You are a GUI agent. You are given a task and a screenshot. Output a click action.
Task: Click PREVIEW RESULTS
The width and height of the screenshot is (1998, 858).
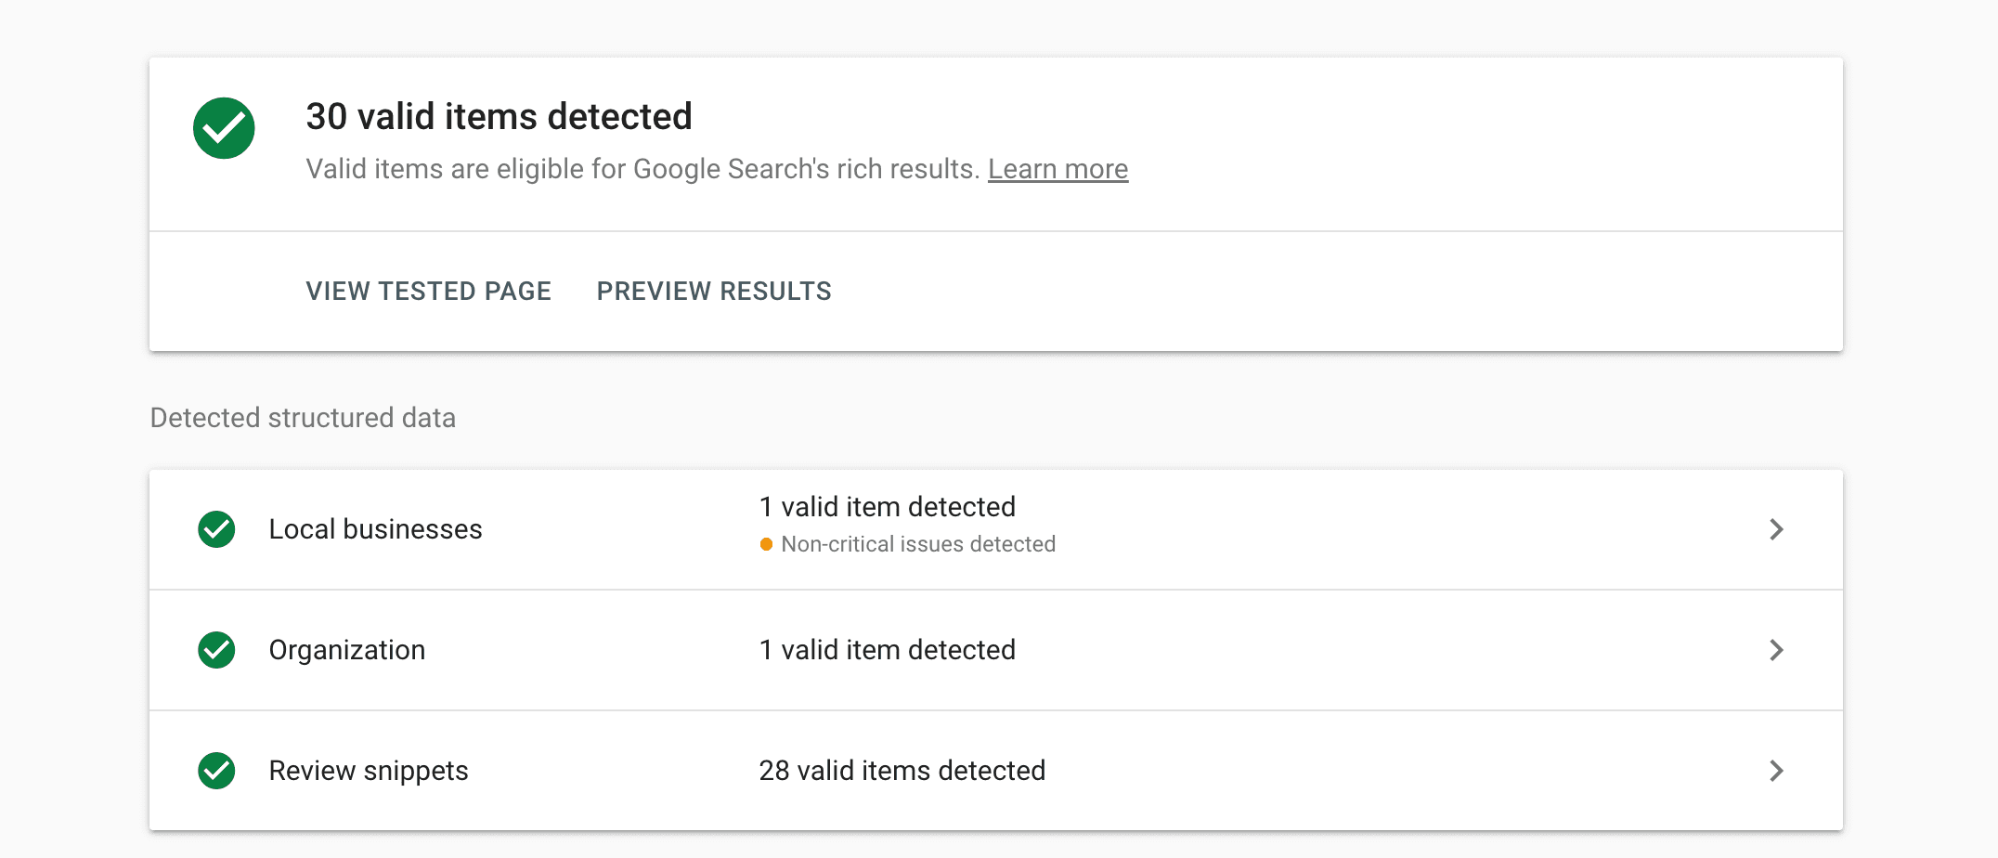[x=713, y=291]
